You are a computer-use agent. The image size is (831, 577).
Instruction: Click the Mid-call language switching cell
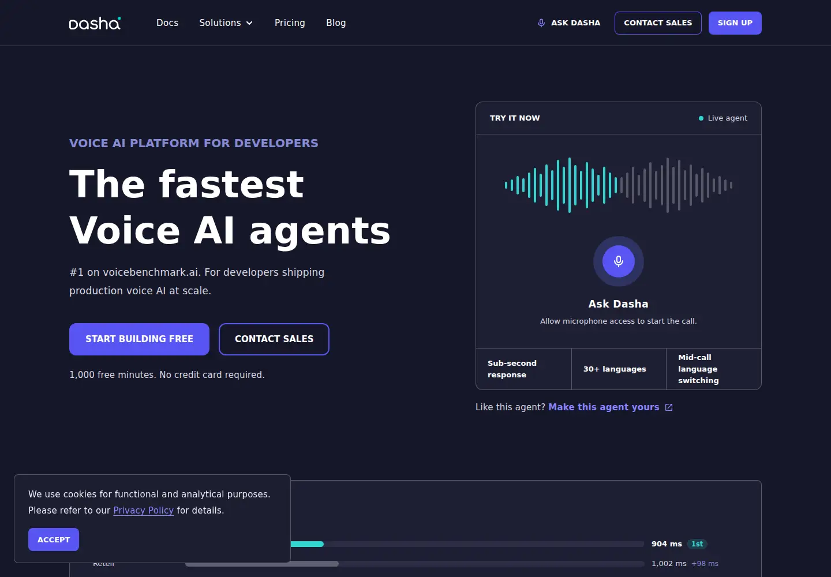714,369
